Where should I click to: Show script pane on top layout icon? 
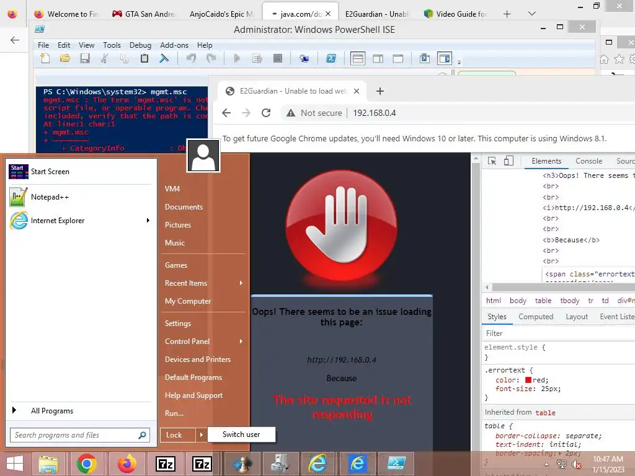(x=358, y=59)
